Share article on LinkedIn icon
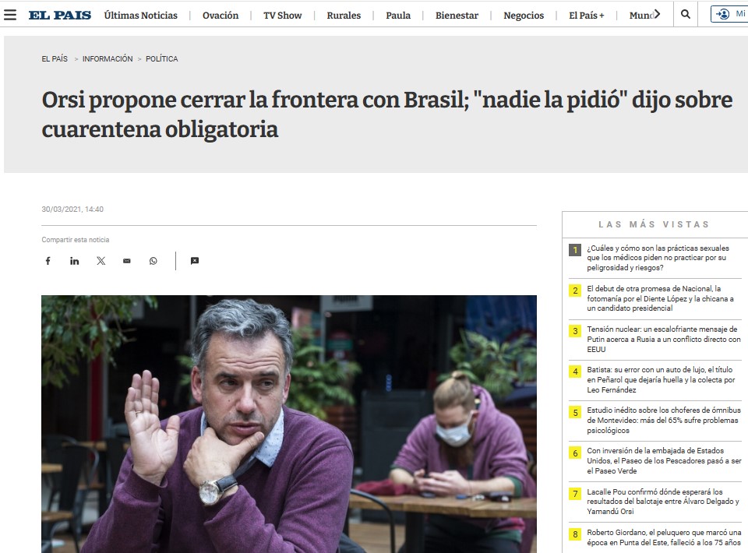 75,261
